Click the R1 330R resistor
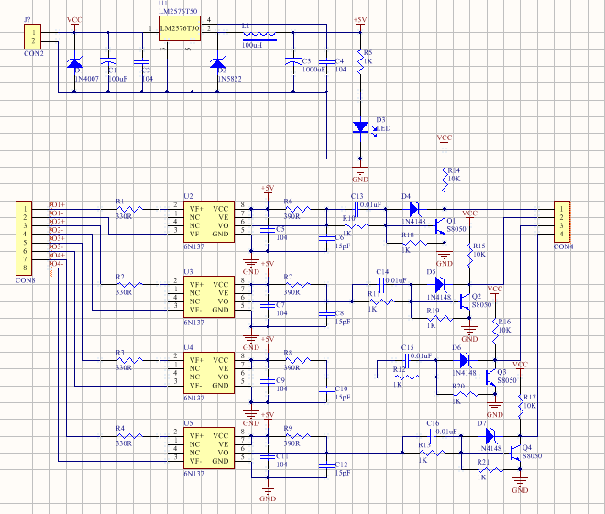Viewport: 605px width, 514px height. 129,210
